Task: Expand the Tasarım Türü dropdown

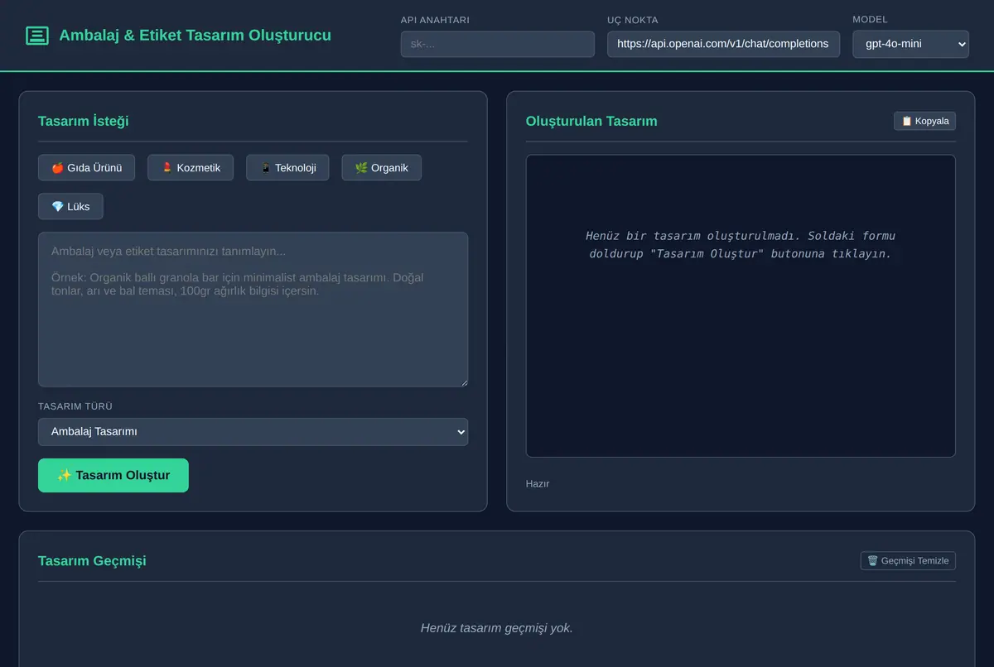Action: coord(253,432)
